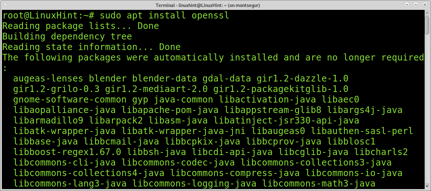431x191 pixels.
Task: Click package name 'libauthen-sasl-perl'
Action: point(362,131)
